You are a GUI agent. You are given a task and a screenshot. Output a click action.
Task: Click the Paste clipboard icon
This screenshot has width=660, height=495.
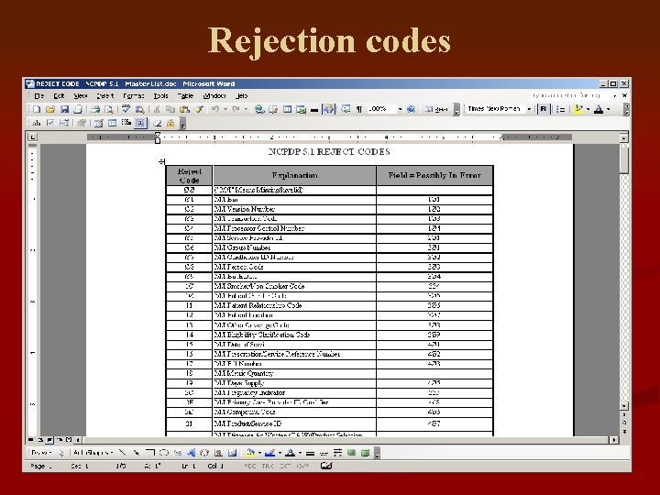tap(184, 109)
